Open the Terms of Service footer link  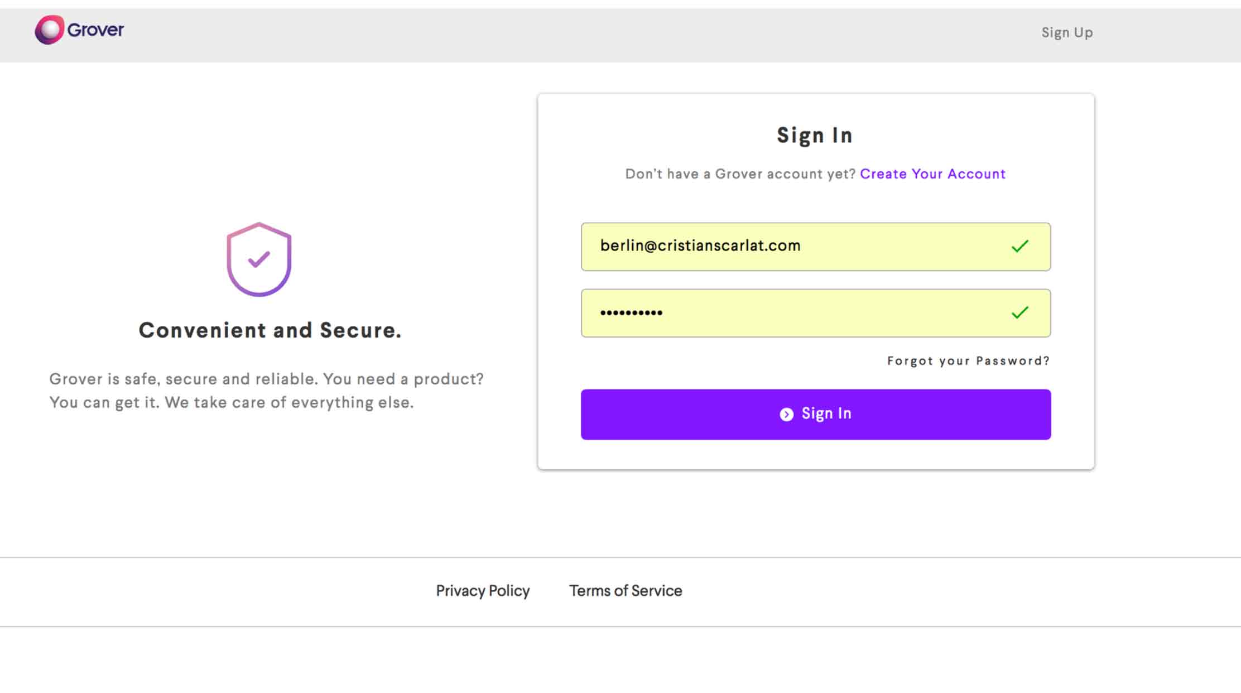626,591
